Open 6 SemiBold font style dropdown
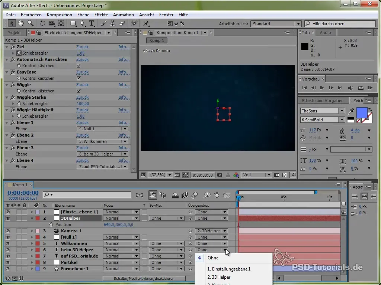The image size is (381, 285). (x=323, y=120)
